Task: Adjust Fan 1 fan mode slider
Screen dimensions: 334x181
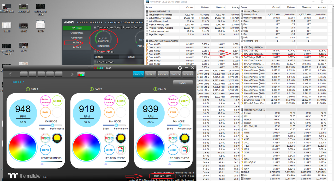Action: click(x=52, y=125)
